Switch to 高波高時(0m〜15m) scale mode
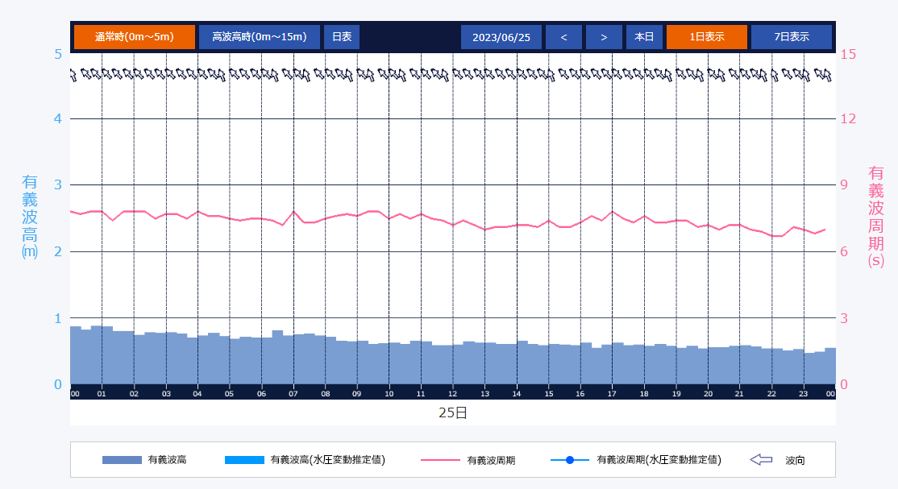This screenshot has width=898, height=489. click(x=259, y=37)
